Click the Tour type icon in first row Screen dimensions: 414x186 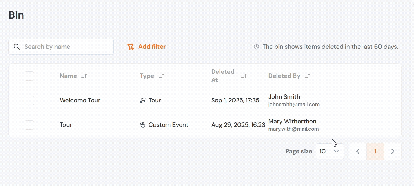tap(143, 101)
